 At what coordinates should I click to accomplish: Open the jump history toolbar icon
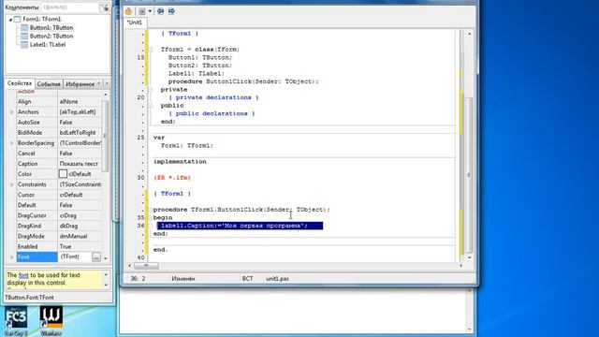(141, 11)
